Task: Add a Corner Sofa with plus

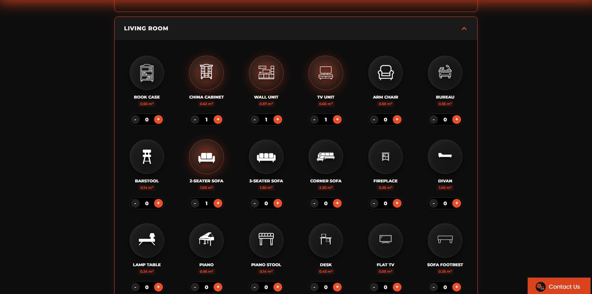Action: click(337, 203)
